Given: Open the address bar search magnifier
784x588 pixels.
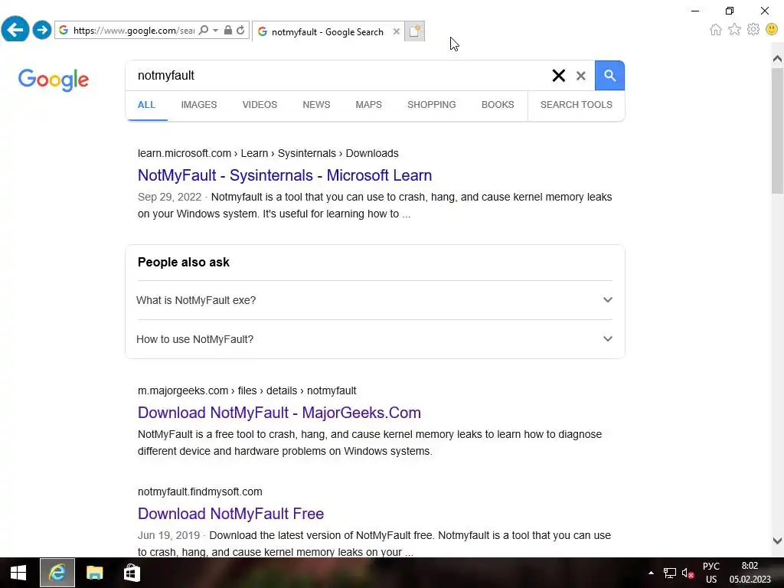Looking at the screenshot, I should click(203, 30).
